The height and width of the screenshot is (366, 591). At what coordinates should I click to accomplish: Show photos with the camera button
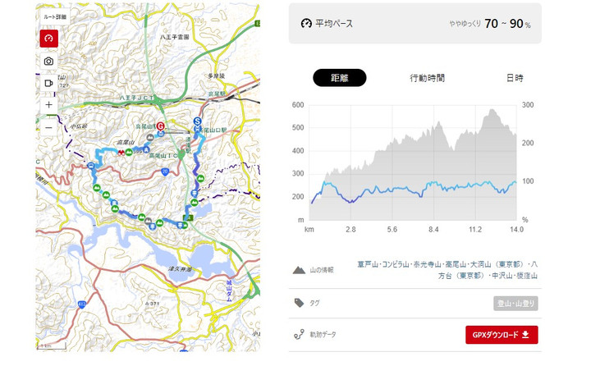tap(48, 62)
